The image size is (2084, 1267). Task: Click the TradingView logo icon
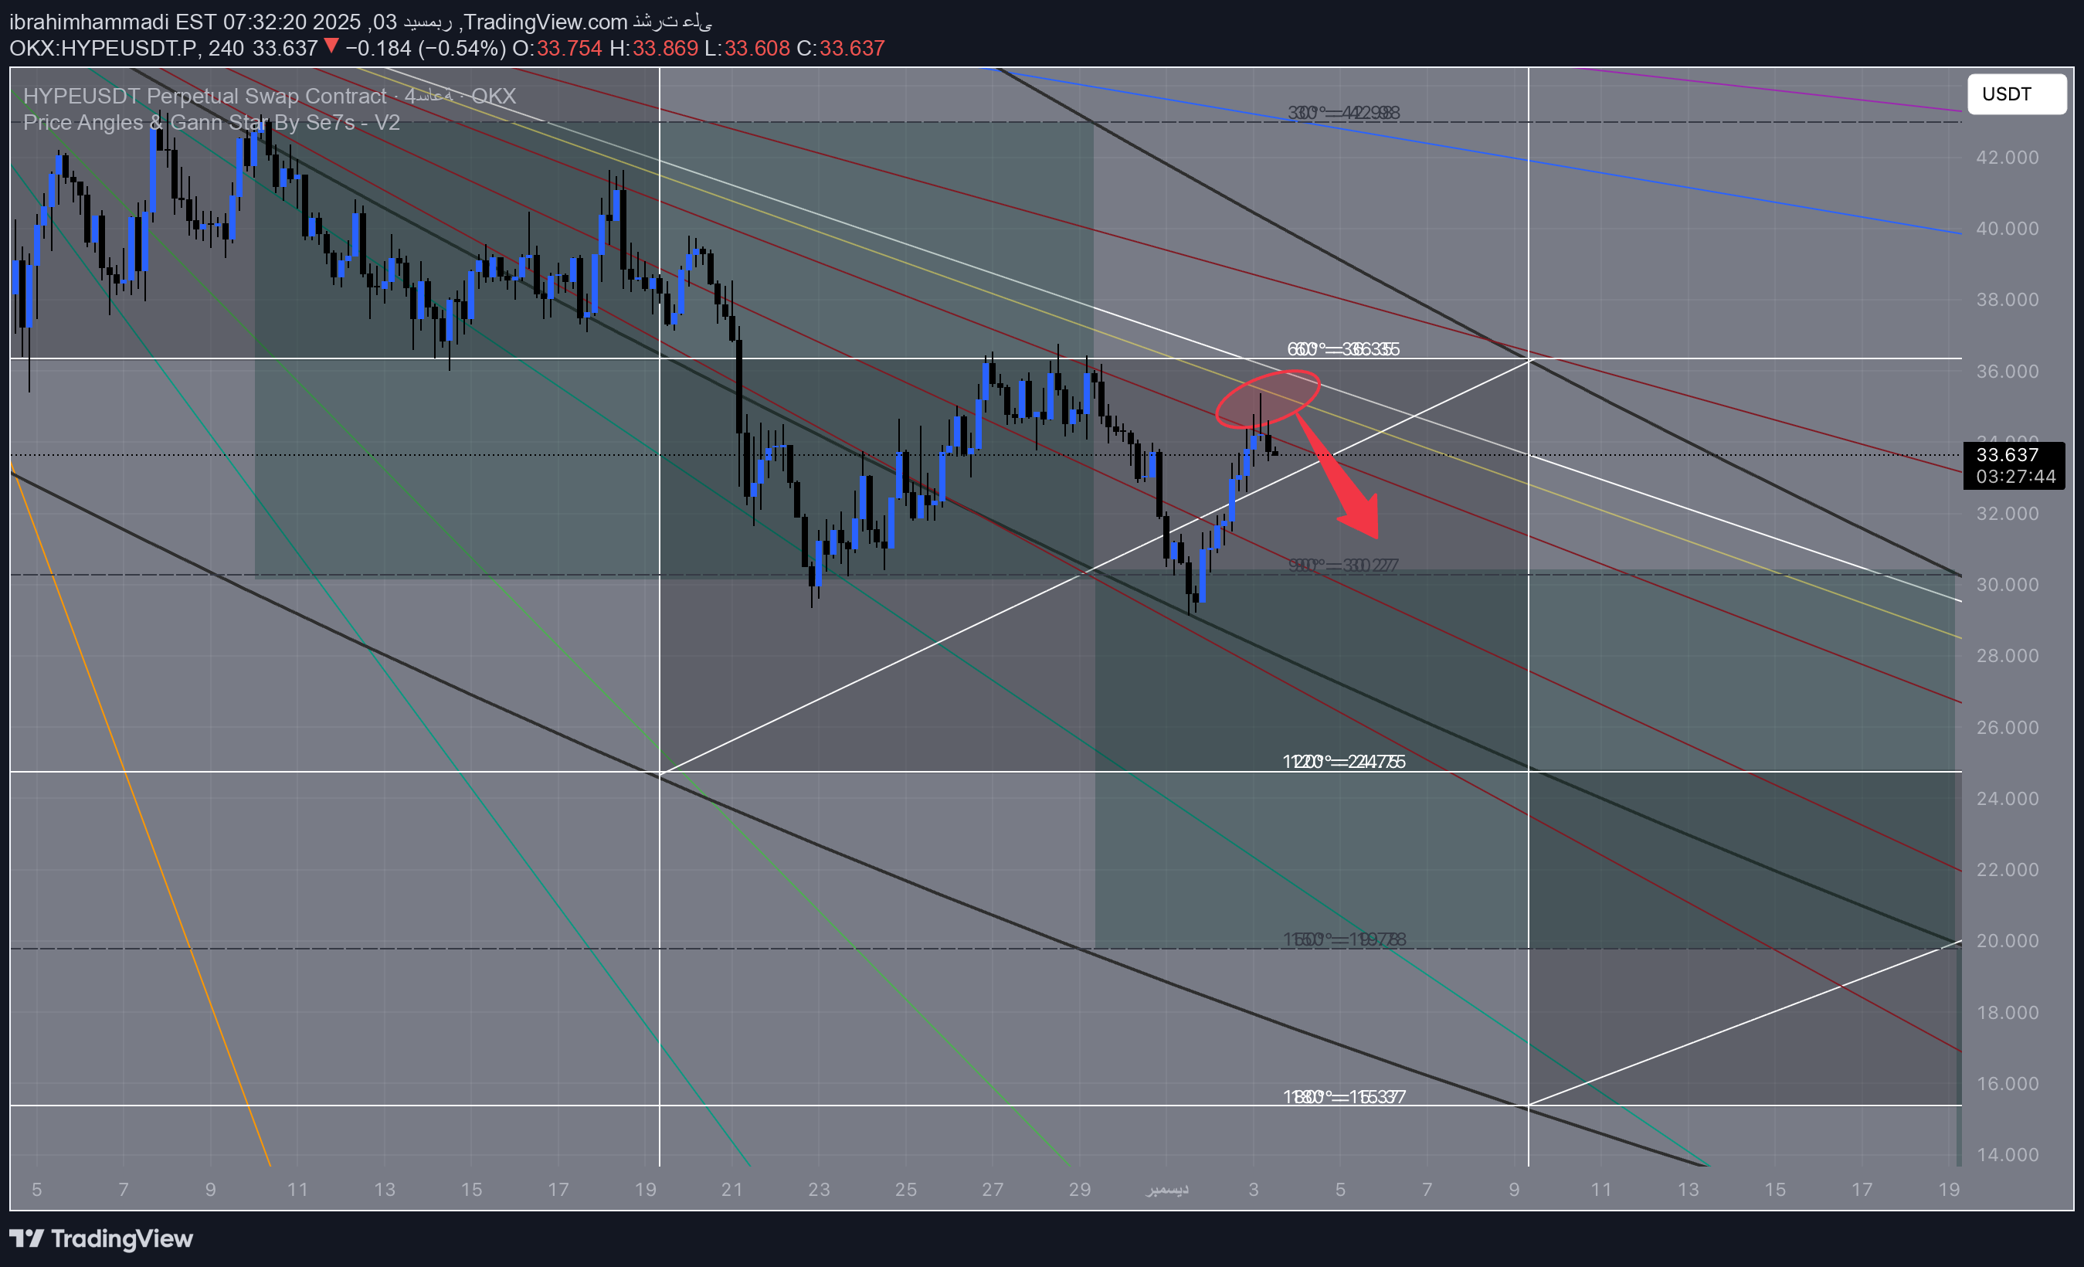(x=26, y=1238)
